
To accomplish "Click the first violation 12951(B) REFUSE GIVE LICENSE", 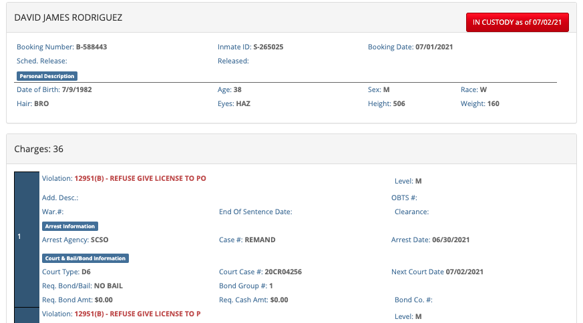I will [140, 178].
